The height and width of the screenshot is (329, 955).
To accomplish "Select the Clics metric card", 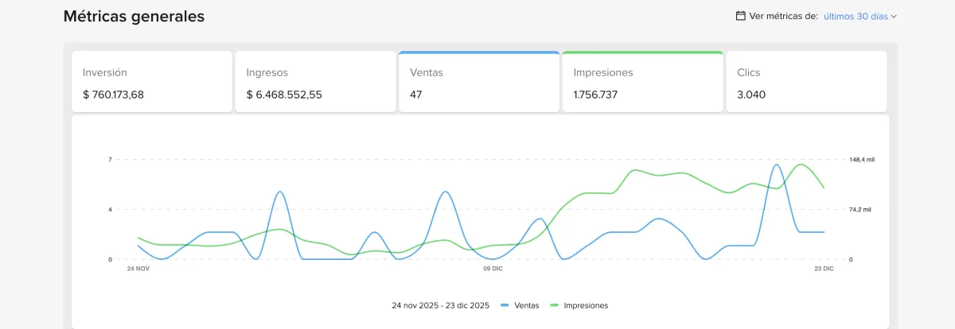I will coord(806,82).
